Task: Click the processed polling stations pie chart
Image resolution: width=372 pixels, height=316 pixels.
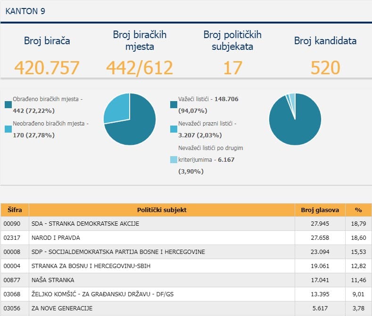Action: 130,119
